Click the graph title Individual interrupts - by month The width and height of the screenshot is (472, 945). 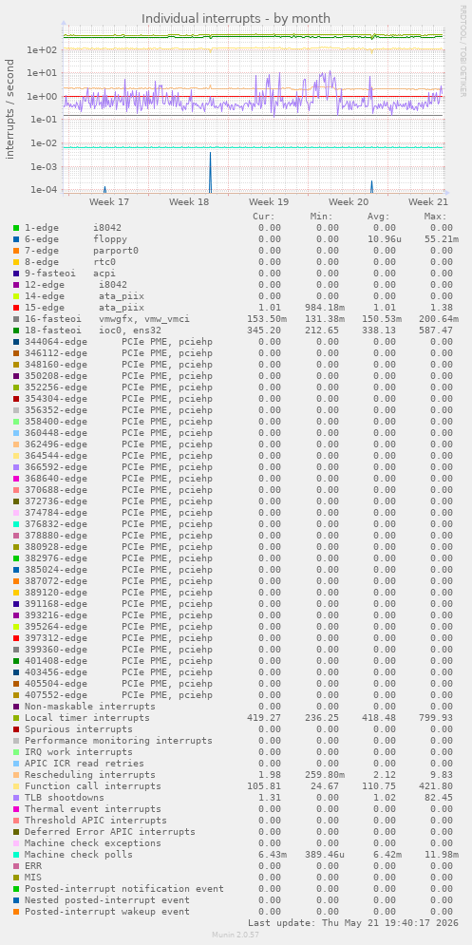tap(236, 19)
